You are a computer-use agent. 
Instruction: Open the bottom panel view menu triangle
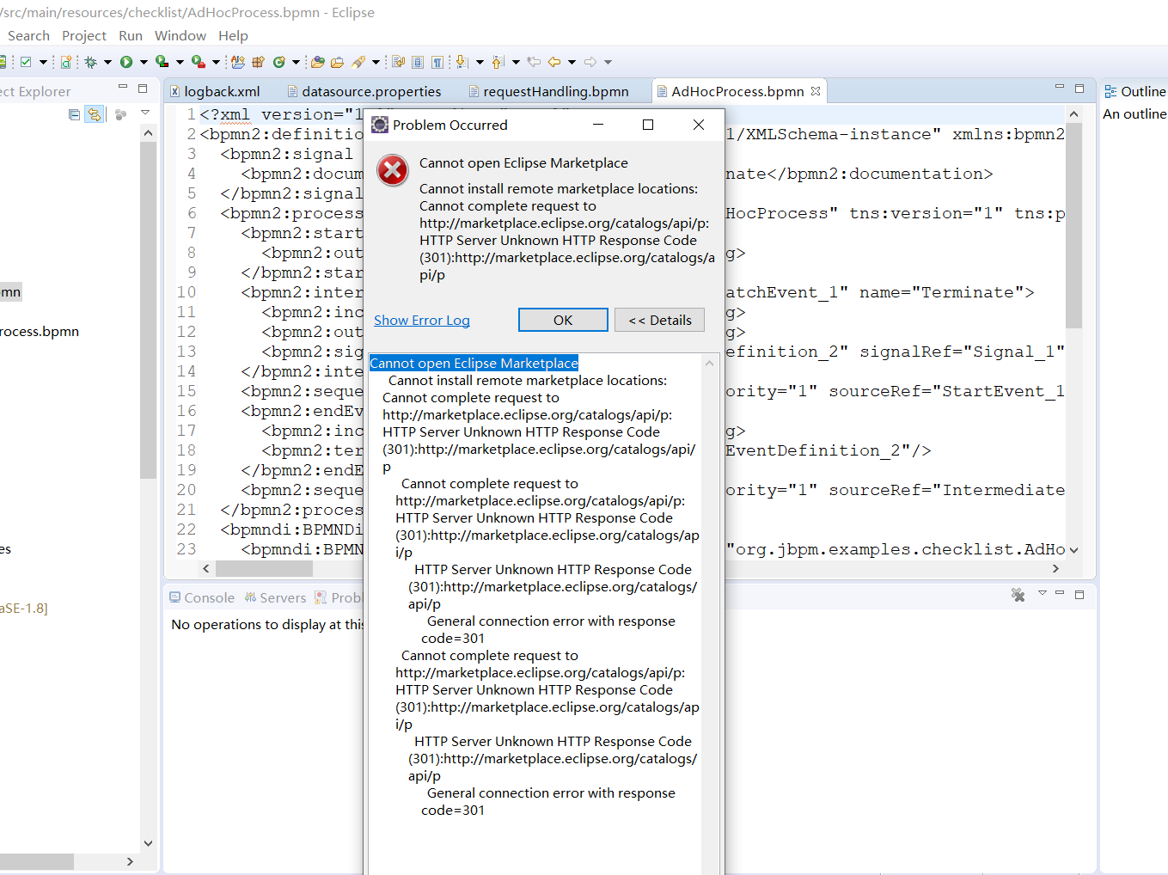click(1043, 593)
